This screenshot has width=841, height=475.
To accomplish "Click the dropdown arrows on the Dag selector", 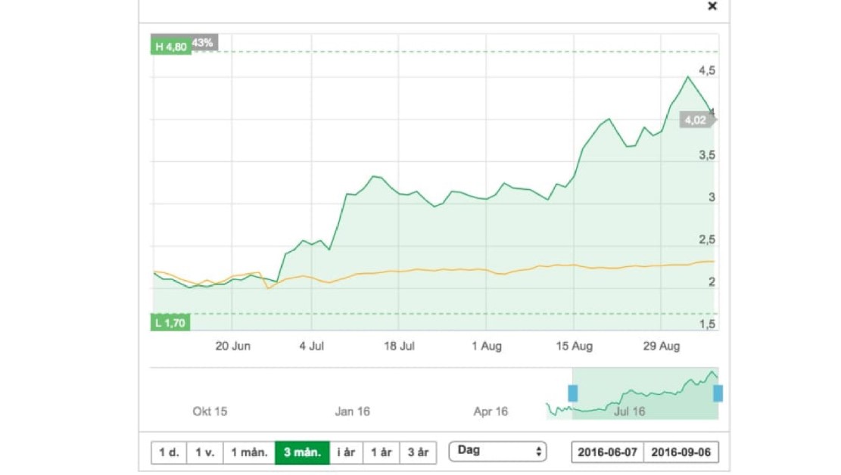I will 538,452.
